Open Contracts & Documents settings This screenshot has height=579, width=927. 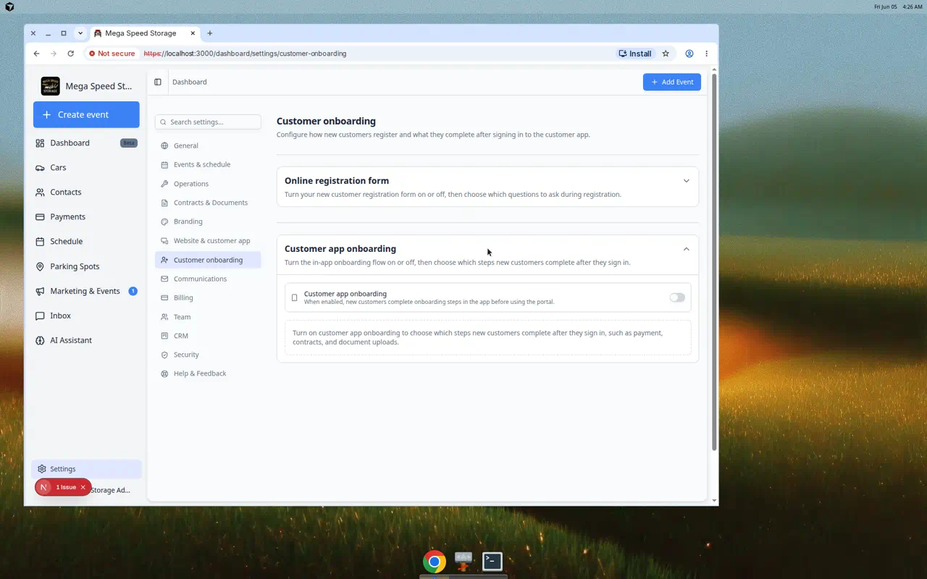[208, 203]
